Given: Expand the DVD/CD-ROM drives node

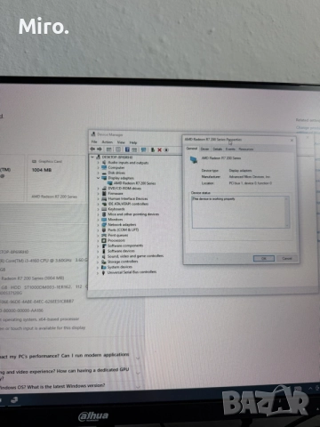Looking at the screenshot, I should [98, 189].
